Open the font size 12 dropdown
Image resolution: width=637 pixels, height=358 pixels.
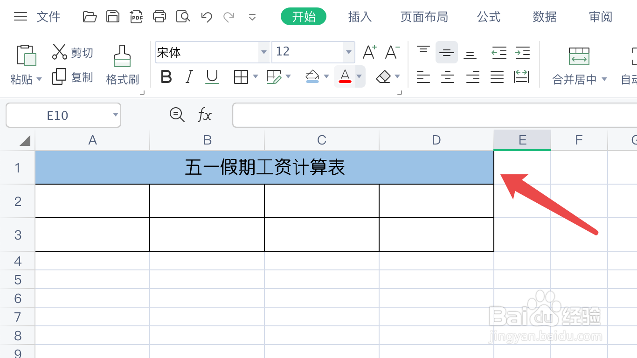pos(348,52)
